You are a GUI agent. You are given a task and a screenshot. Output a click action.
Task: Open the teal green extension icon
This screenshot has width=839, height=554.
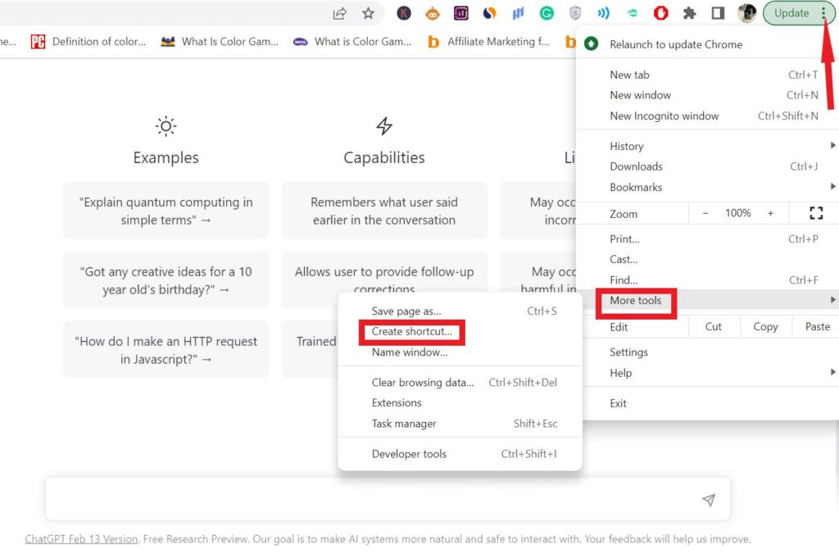(633, 13)
